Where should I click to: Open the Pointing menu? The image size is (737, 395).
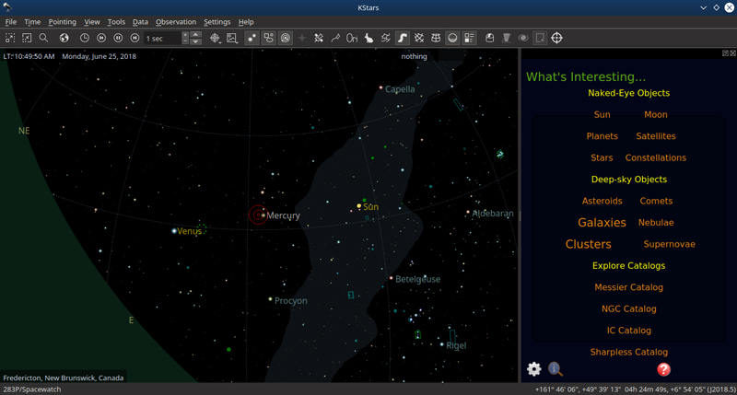point(62,22)
